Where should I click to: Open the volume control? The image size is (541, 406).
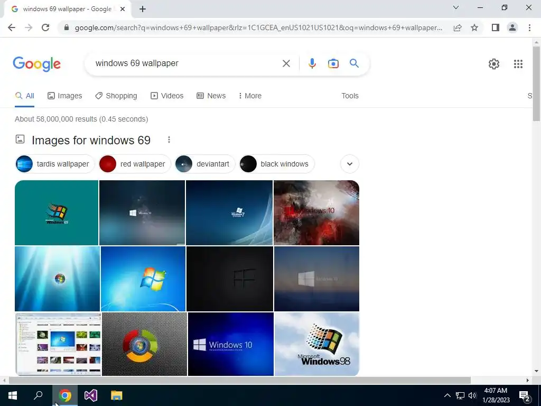pos(472,395)
